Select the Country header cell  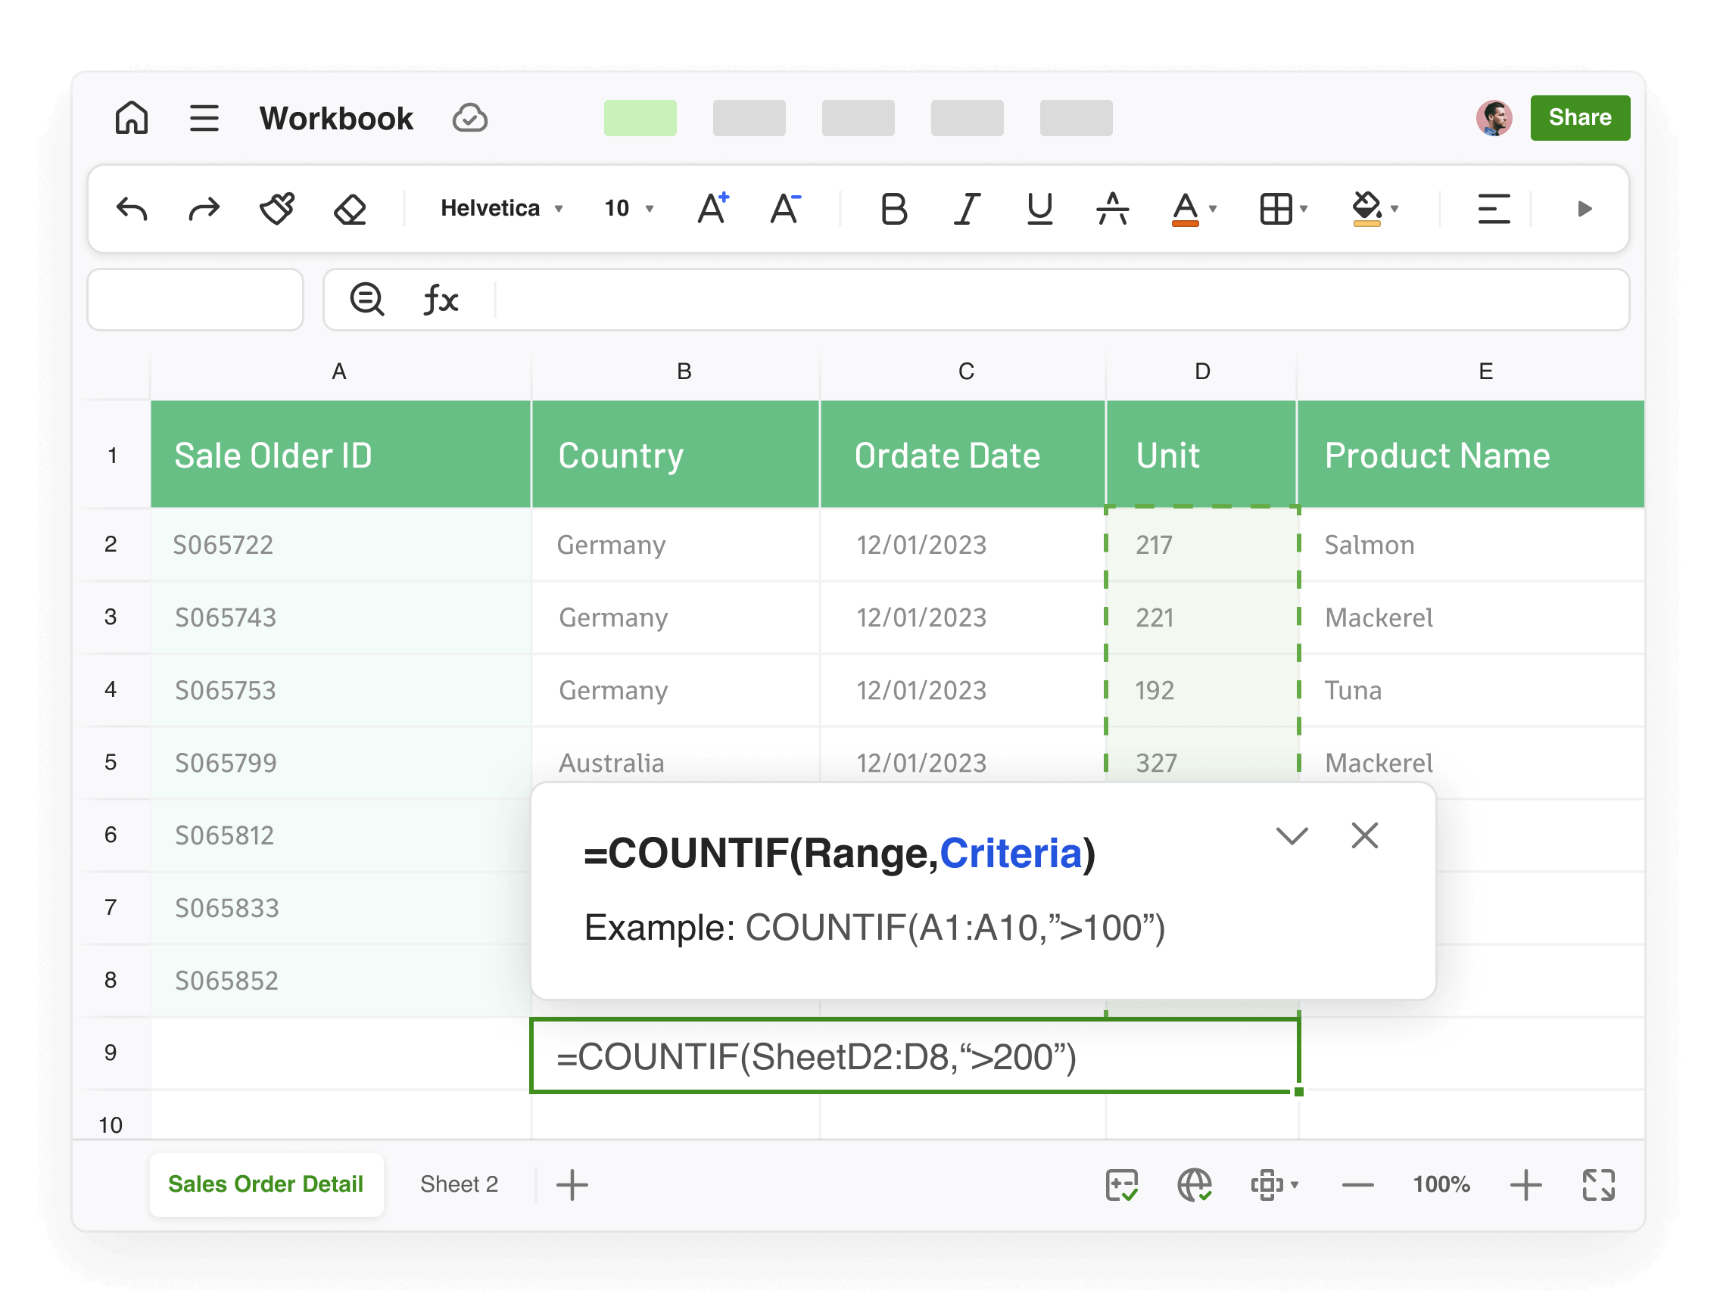point(675,455)
